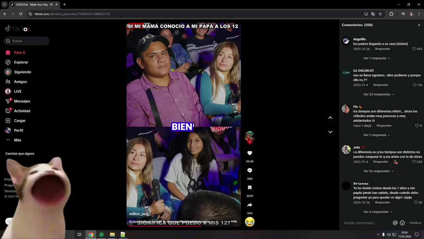Save video using bookmark icon
Viewport: 424px width, 239px height.
tap(250, 188)
